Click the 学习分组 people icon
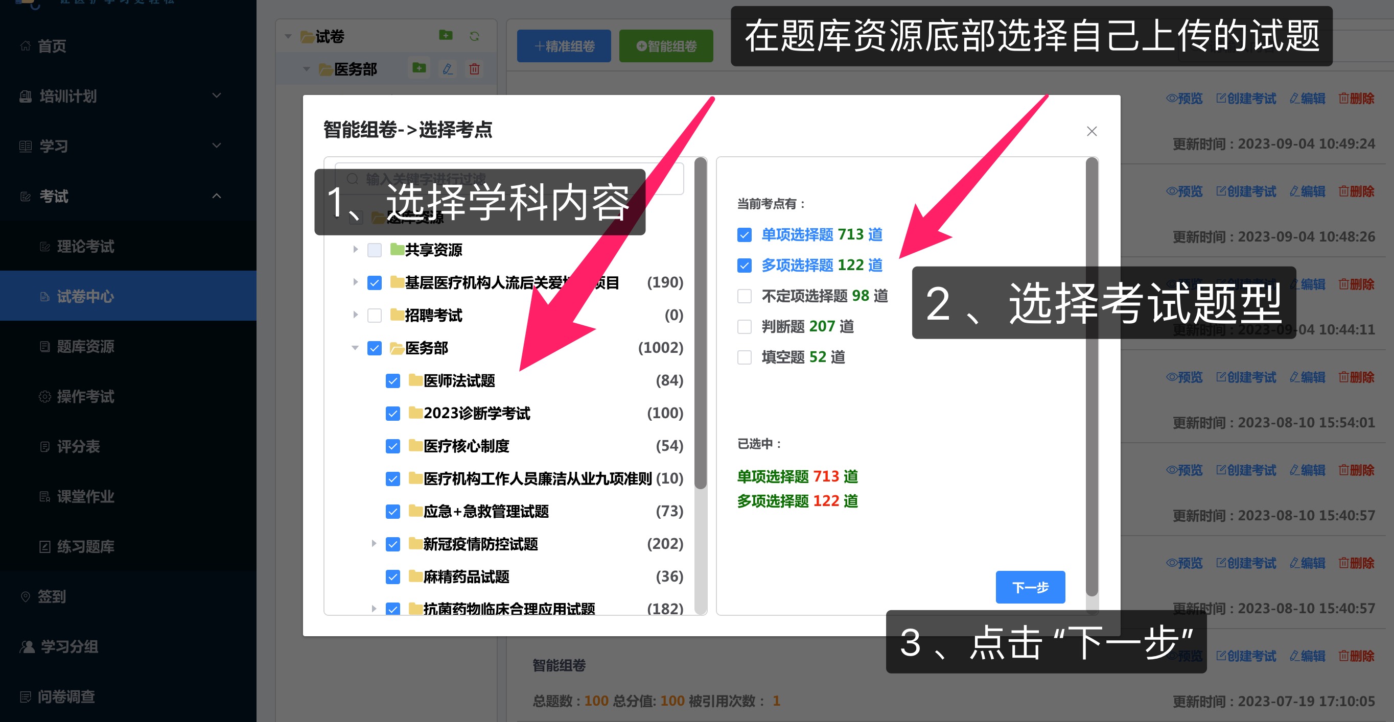1394x722 pixels. click(x=27, y=646)
